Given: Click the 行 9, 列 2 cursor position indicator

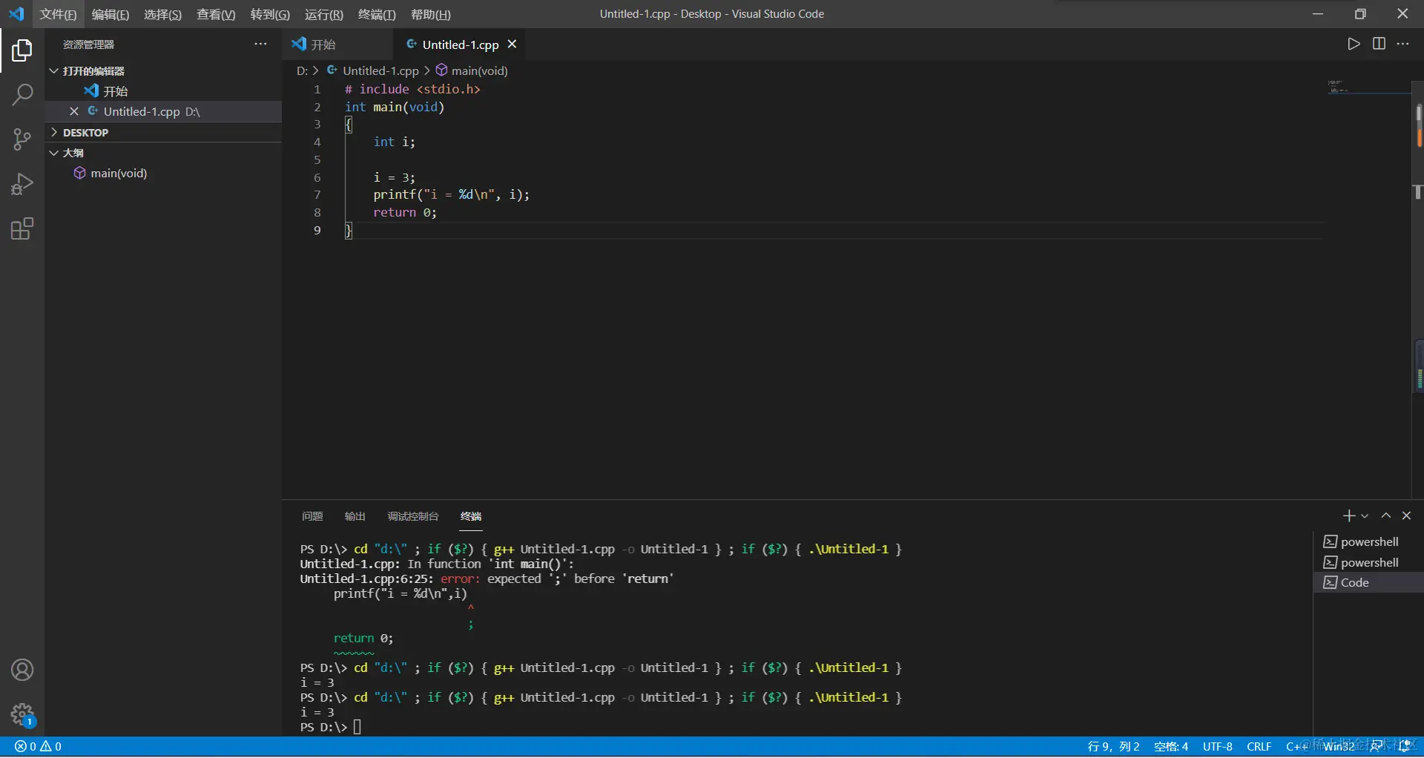Looking at the screenshot, I should pos(1113,746).
